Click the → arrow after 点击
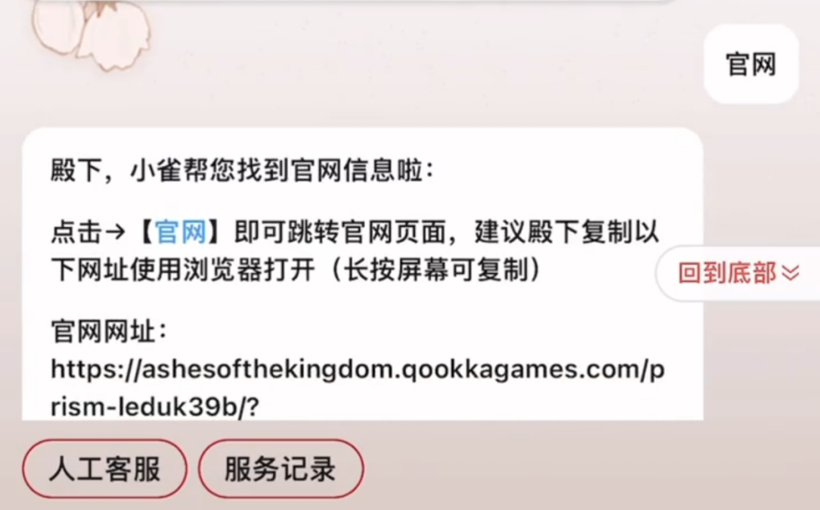820x510 pixels. click(116, 232)
